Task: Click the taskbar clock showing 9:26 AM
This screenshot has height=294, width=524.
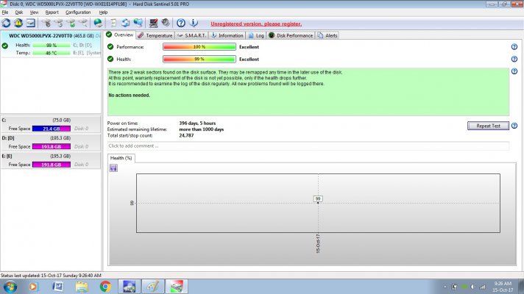Action: [503, 287]
